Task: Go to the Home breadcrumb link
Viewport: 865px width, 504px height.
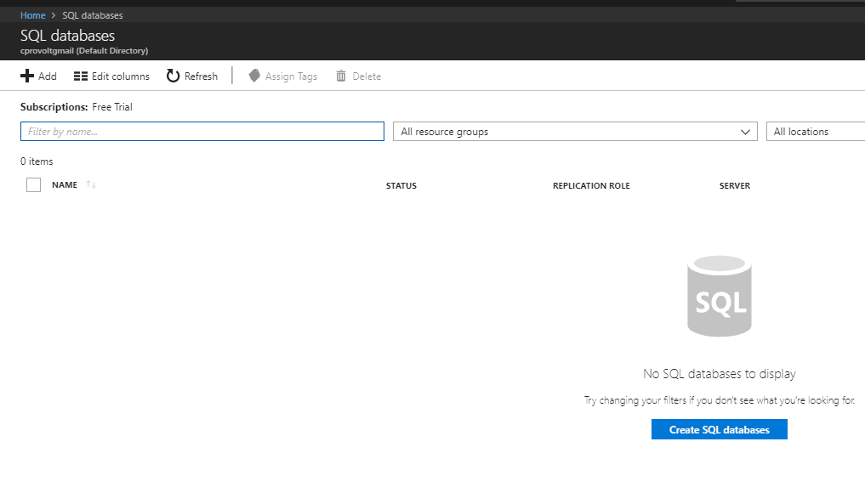Action: tap(33, 15)
